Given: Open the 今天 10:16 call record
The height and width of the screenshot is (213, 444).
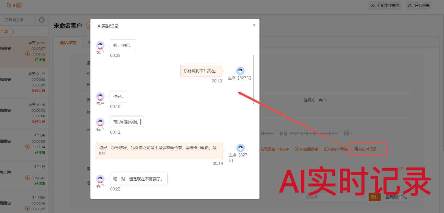Looking at the screenshot, I should (x=24, y=113).
